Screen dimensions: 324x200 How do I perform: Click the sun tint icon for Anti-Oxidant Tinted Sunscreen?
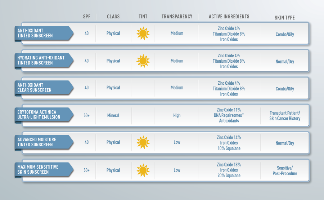click(x=143, y=33)
